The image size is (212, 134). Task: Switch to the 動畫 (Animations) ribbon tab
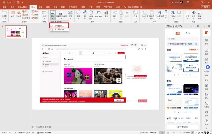pos(63,7)
